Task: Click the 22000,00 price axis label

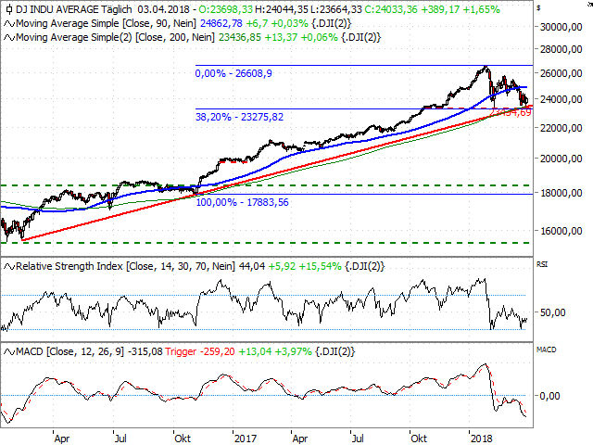Action: tap(561, 128)
